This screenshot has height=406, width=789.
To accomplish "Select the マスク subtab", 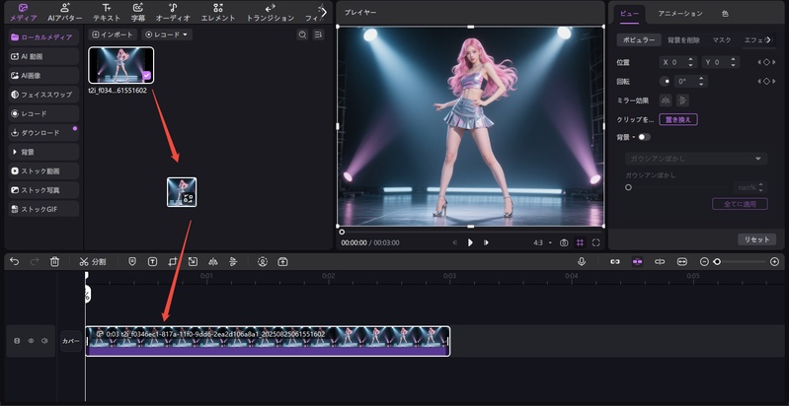I will [x=722, y=40].
